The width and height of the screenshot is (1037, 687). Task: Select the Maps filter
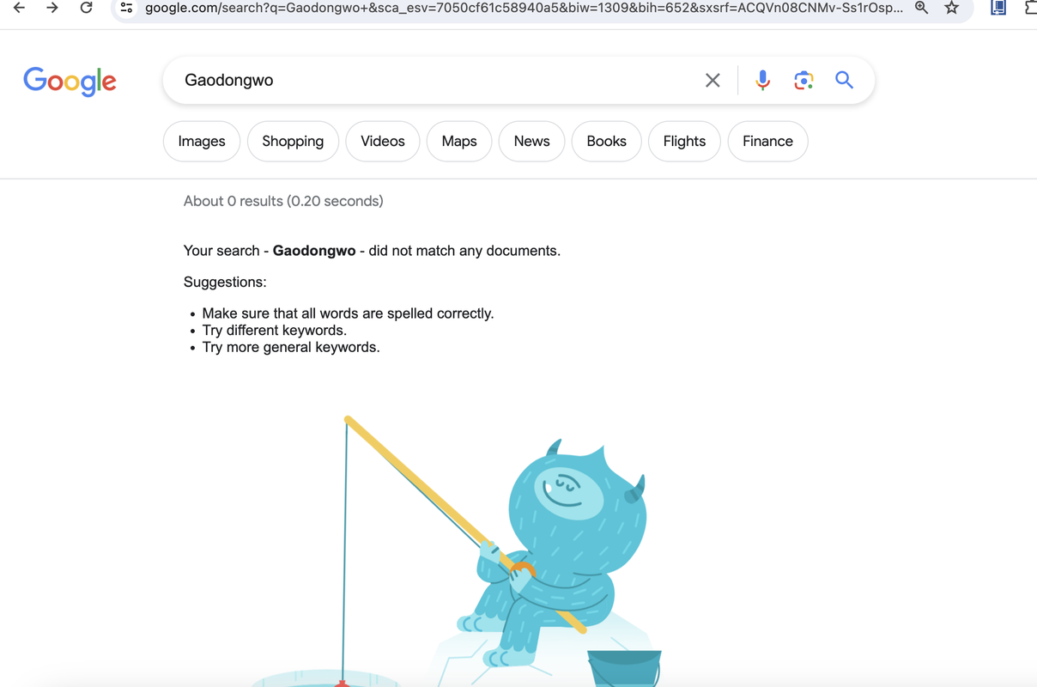(459, 141)
